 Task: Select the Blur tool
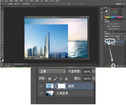point(2,38)
